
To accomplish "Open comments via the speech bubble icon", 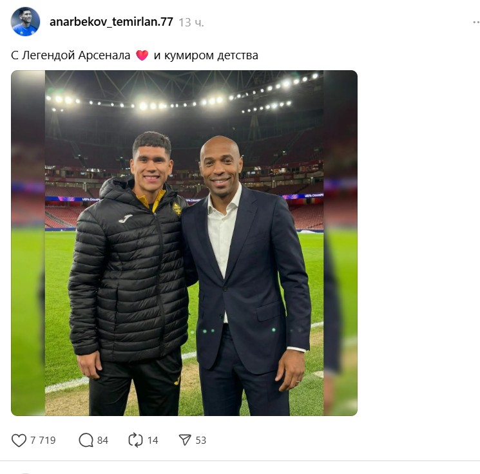I will 86,440.
